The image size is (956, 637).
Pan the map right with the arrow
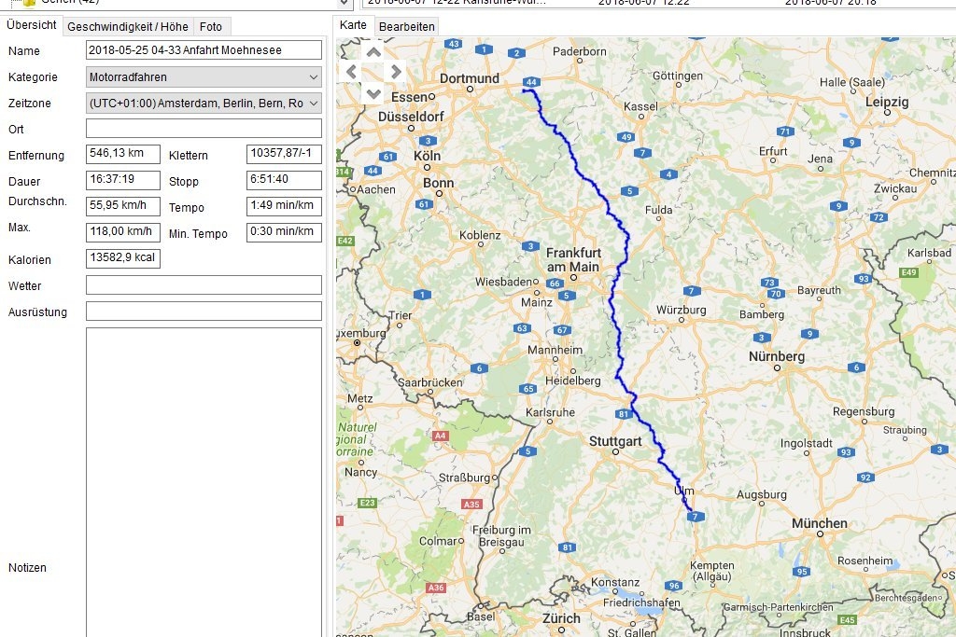tap(395, 72)
